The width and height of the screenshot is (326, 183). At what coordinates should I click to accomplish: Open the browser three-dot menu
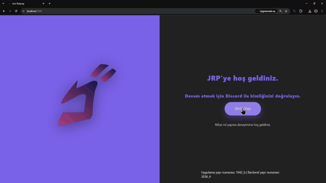[x=322, y=11]
